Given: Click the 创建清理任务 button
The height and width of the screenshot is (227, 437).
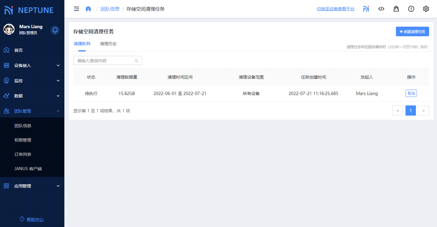Looking at the screenshot, I should [412, 31].
